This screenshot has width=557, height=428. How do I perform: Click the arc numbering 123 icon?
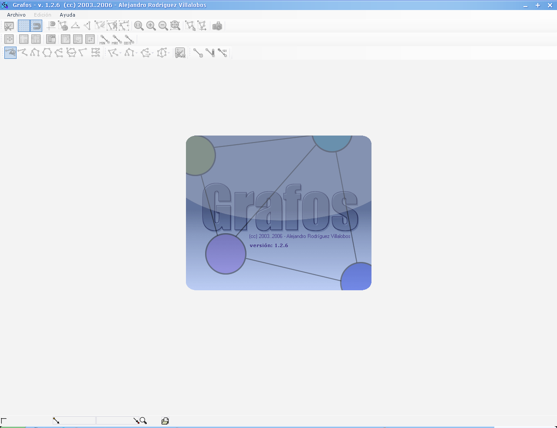[x=223, y=53]
